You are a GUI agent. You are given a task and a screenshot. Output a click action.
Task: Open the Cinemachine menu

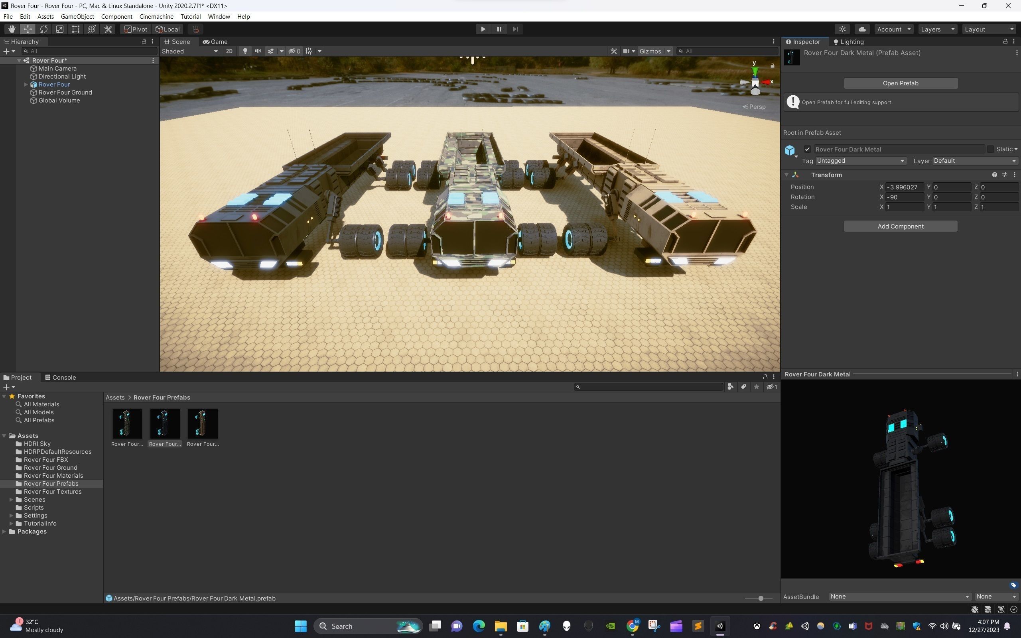[156, 16]
